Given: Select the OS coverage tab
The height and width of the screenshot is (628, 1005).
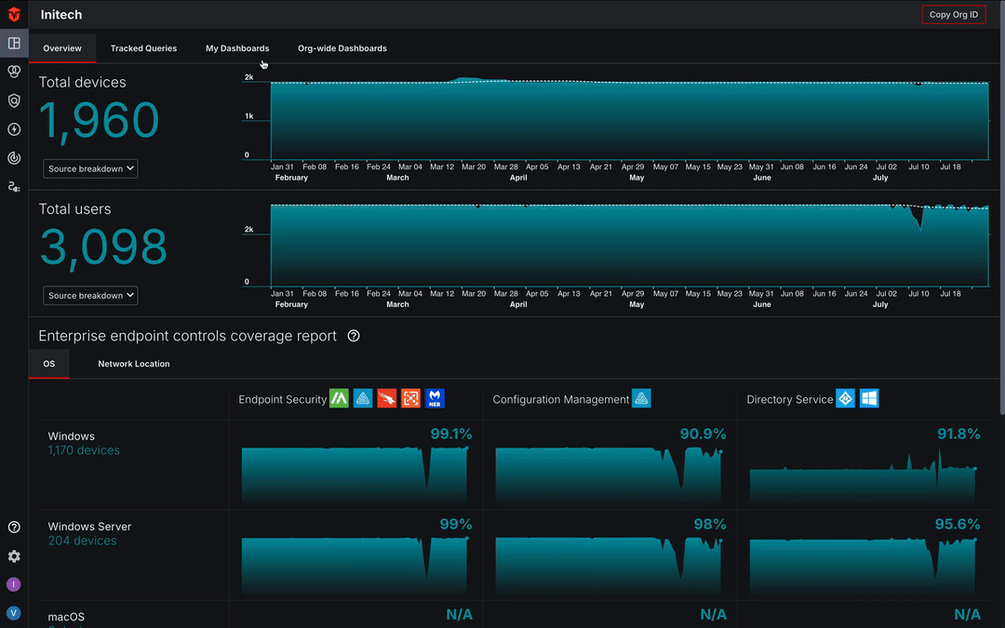Looking at the screenshot, I should point(49,364).
